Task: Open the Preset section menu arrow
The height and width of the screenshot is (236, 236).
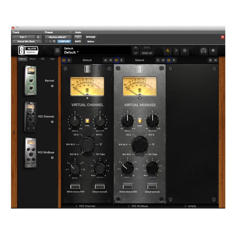Action: 70,32
